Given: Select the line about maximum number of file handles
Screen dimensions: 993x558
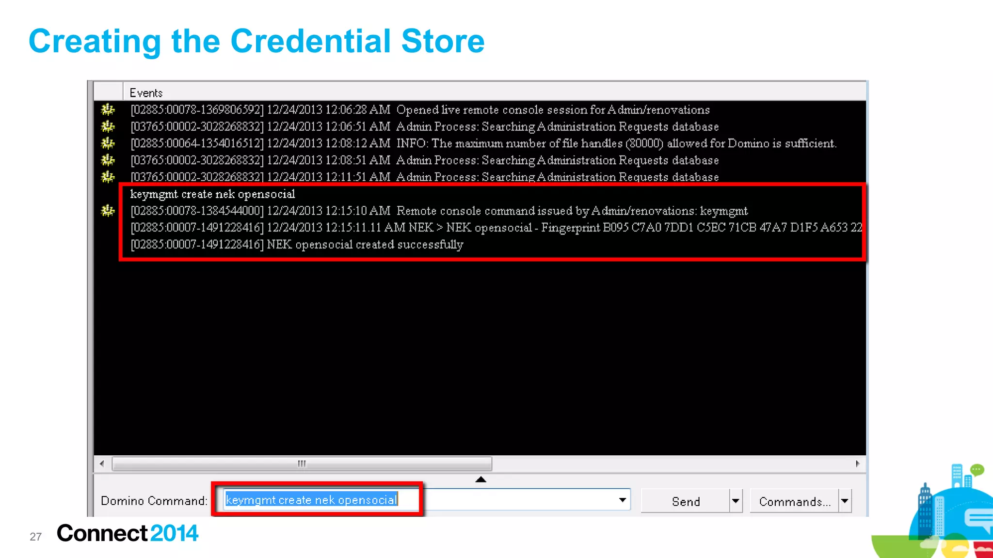Looking at the screenshot, I should [483, 143].
